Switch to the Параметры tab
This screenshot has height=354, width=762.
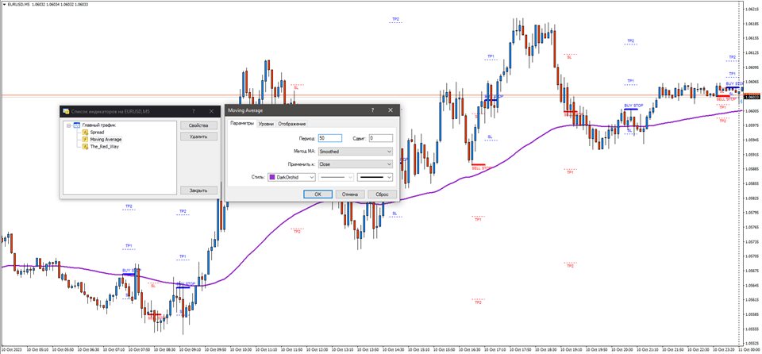(242, 124)
